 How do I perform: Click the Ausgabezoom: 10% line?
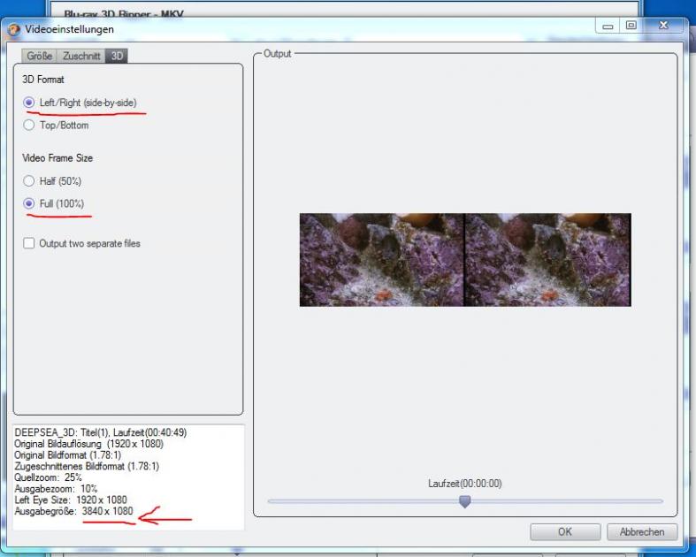click(56, 489)
